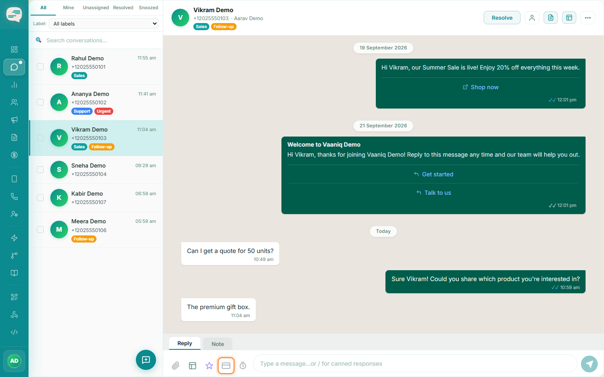The width and height of the screenshot is (604, 377).
Task: Check the box beside Sneha Demo
Action: coord(40,170)
